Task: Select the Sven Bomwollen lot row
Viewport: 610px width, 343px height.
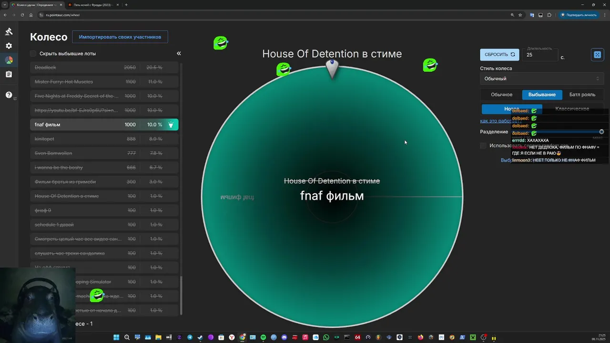Action: pos(104,153)
